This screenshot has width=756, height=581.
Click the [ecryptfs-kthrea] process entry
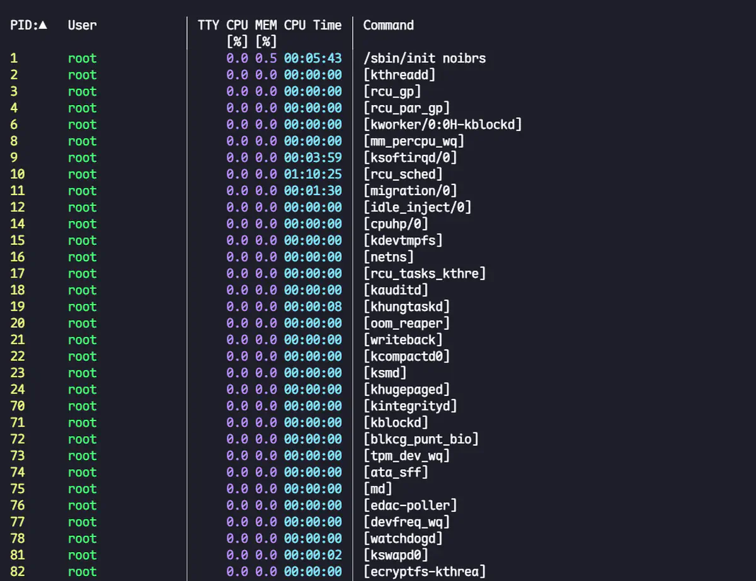tap(424, 572)
